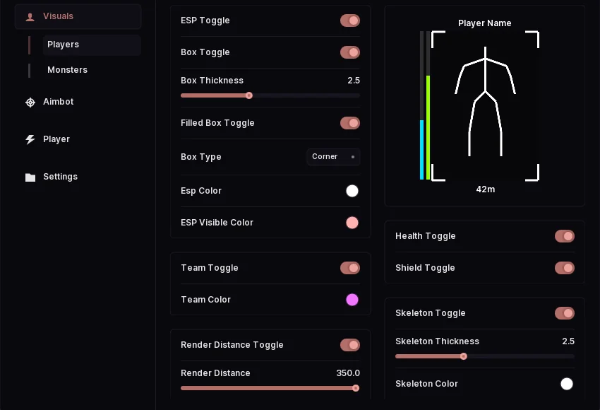The image size is (600, 410).
Task: Switch off the Shield Toggle
Action: pyautogui.click(x=565, y=268)
